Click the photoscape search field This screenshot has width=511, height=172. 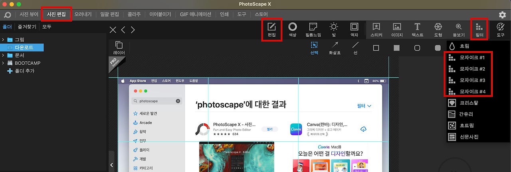(x=157, y=101)
